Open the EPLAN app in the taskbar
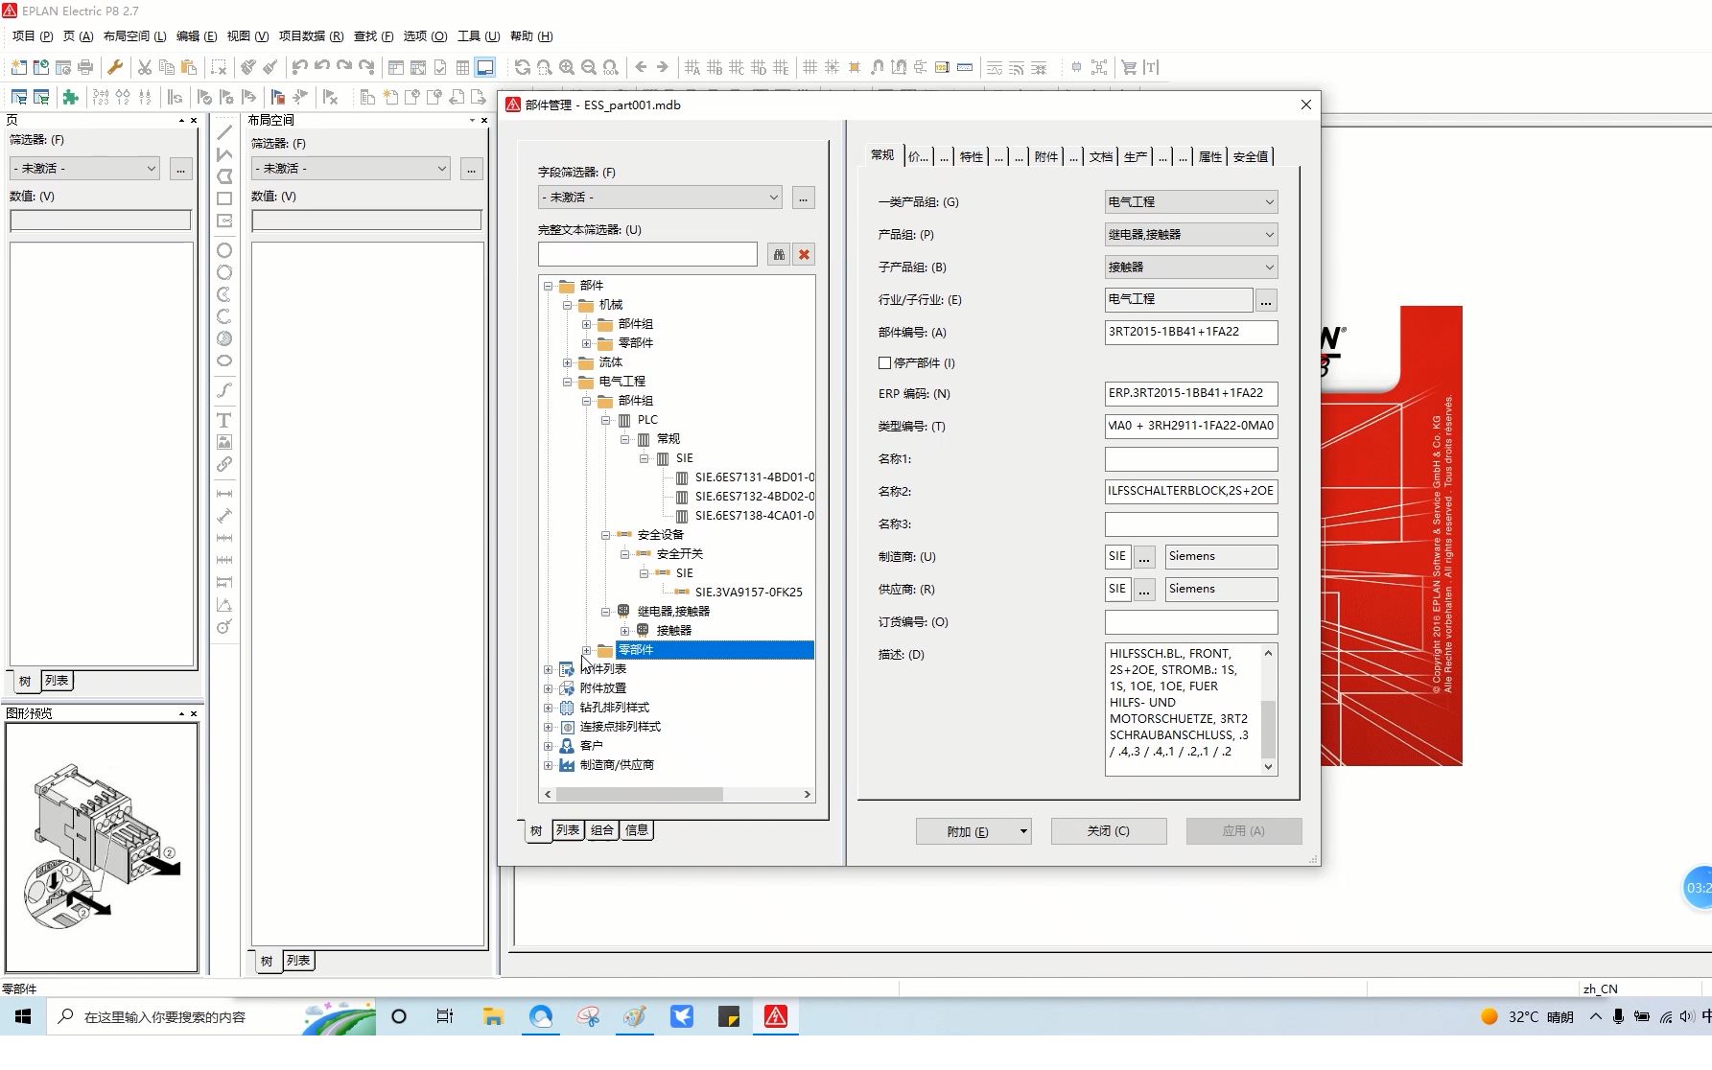The image size is (1712, 1070). [x=775, y=1016]
